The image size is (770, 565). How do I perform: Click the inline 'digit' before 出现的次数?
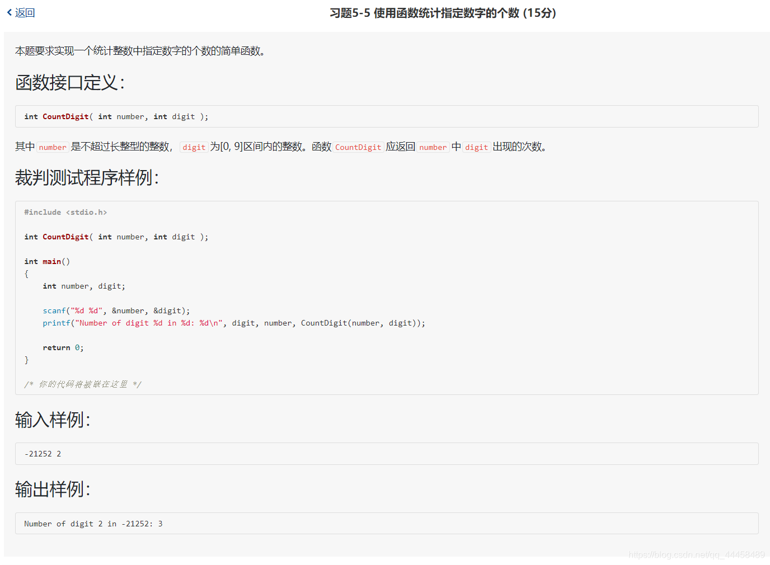476,147
